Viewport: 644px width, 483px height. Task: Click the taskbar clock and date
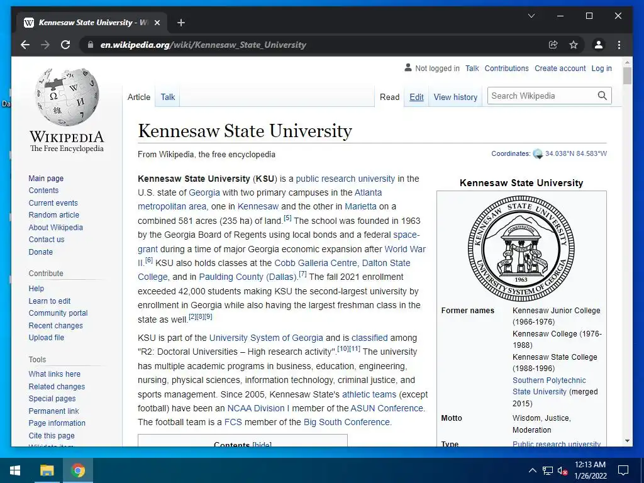(x=590, y=470)
